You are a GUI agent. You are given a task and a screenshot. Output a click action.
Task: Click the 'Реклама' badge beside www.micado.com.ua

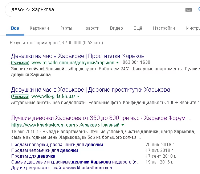(x=20, y=63)
